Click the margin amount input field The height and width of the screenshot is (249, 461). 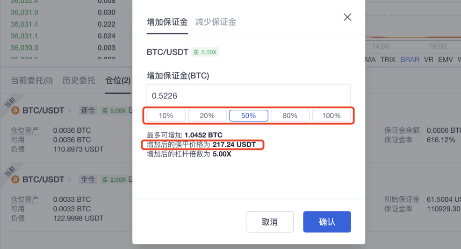249,96
